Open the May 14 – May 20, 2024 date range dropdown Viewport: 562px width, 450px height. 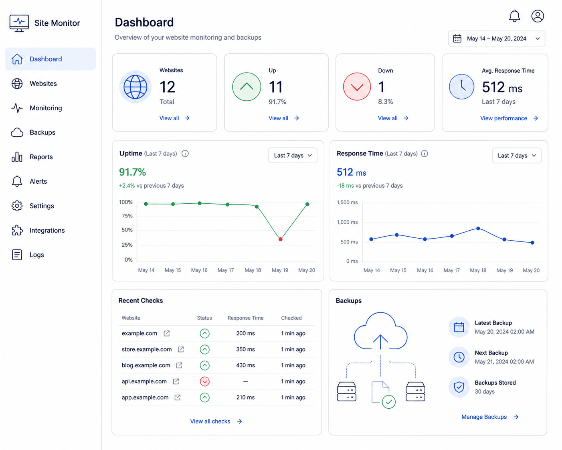[497, 39]
